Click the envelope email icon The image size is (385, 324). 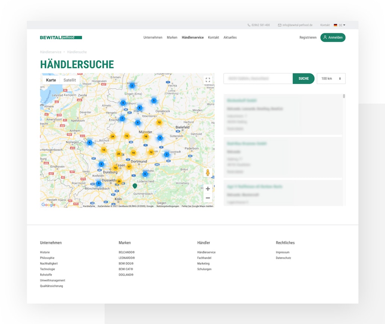(x=279, y=25)
